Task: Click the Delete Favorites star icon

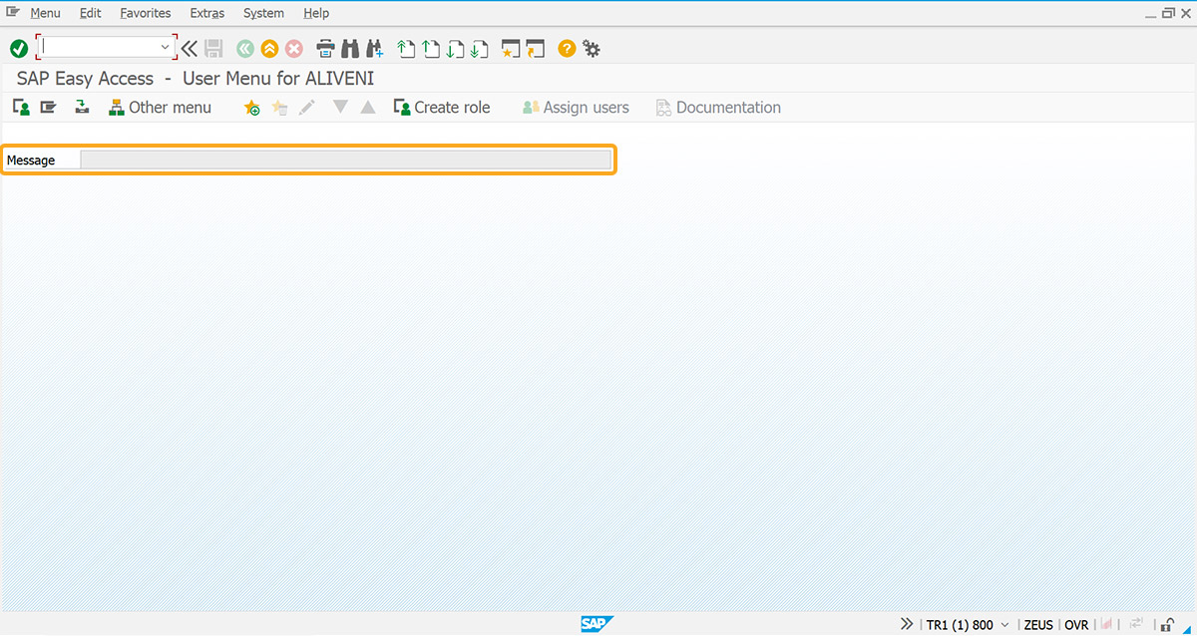Action: [279, 107]
